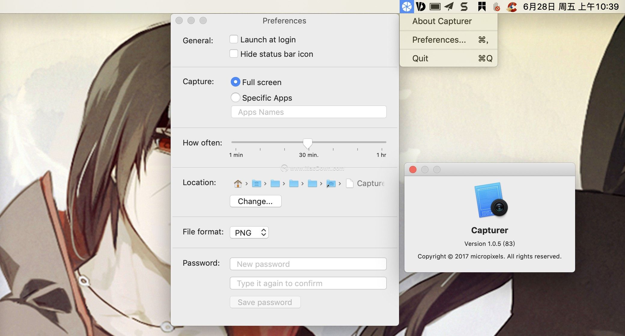Image resolution: width=625 pixels, height=336 pixels.
Task: Click the blank document icon beside Capture
Action: click(349, 183)
